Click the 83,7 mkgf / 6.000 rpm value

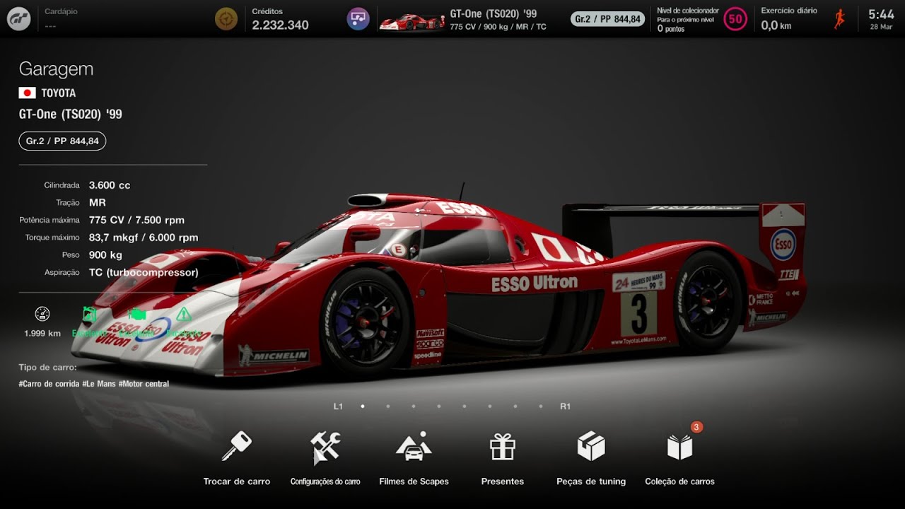coord(144,238)
